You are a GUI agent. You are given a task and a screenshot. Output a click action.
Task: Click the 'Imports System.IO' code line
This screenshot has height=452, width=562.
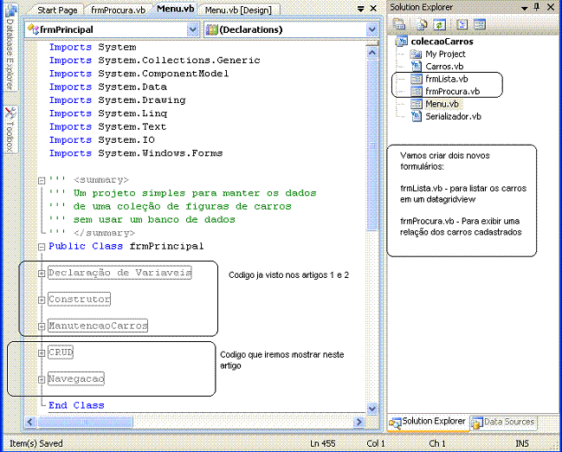102,140
